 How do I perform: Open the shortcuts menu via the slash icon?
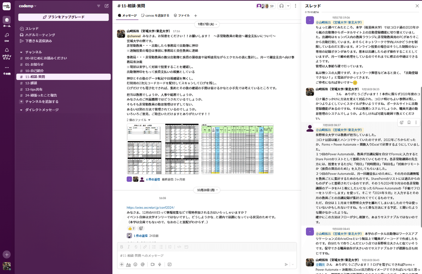[170, 264]
